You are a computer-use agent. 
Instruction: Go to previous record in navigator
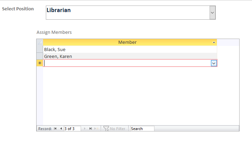coord(61,129)
